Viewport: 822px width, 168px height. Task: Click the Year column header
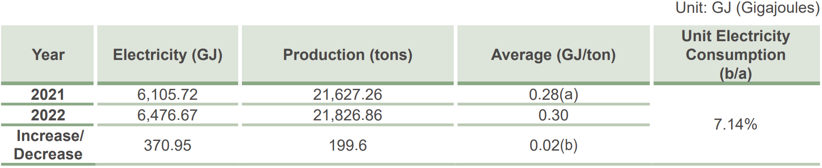[x=48, y=54]
